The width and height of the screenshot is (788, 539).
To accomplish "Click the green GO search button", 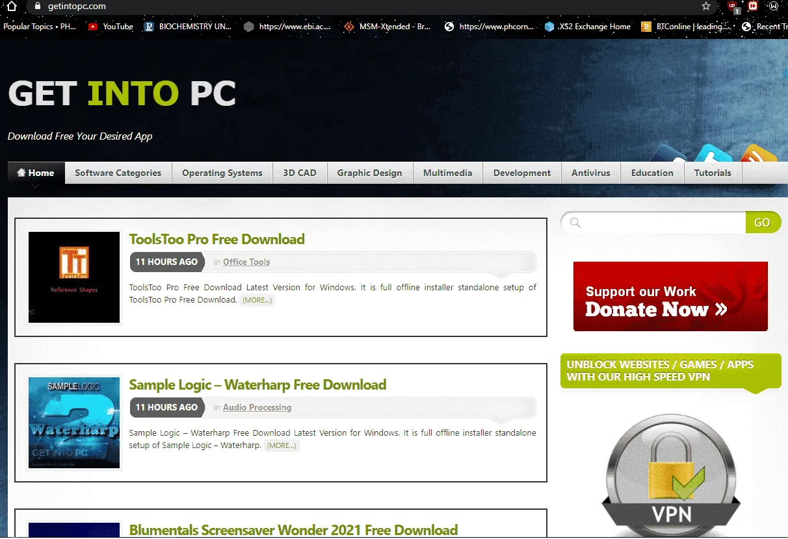I will pos(763,223).
